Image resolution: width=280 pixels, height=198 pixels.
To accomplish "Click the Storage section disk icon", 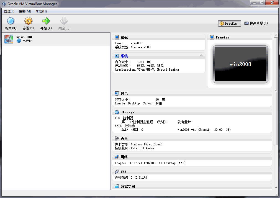I will tap(116, 112).
